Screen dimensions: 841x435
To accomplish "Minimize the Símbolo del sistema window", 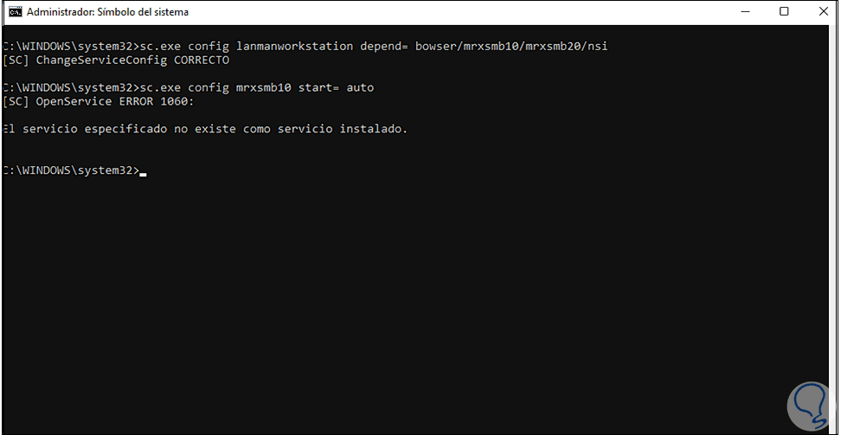I will 743,12.
